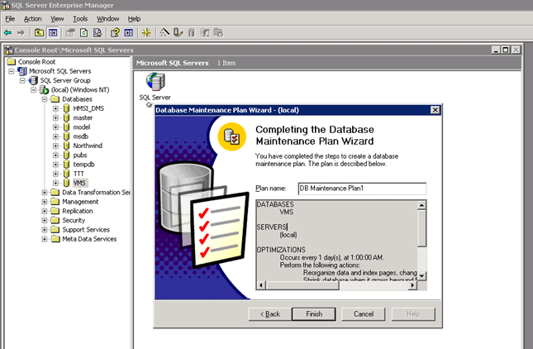Click the summary vertical scrollbar down arrow

tap(421, 275)
